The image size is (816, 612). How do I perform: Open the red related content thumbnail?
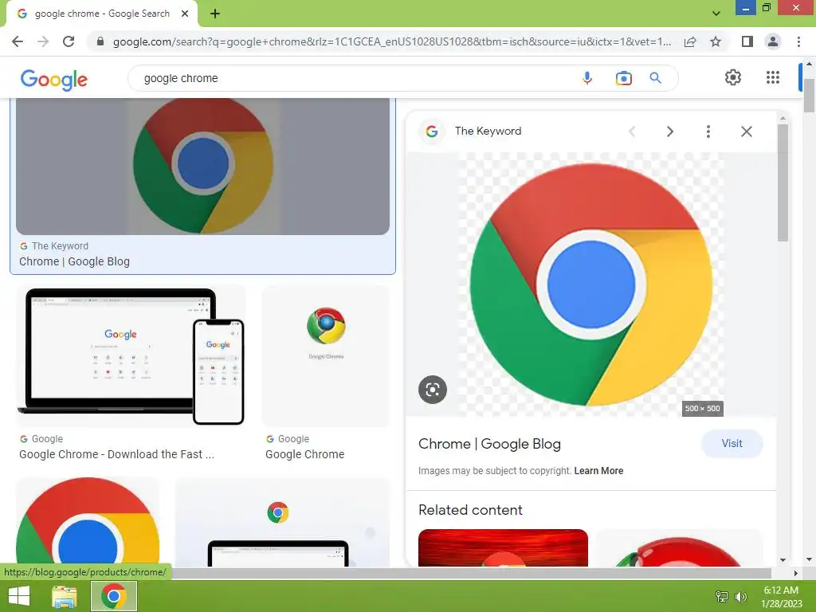504,547
